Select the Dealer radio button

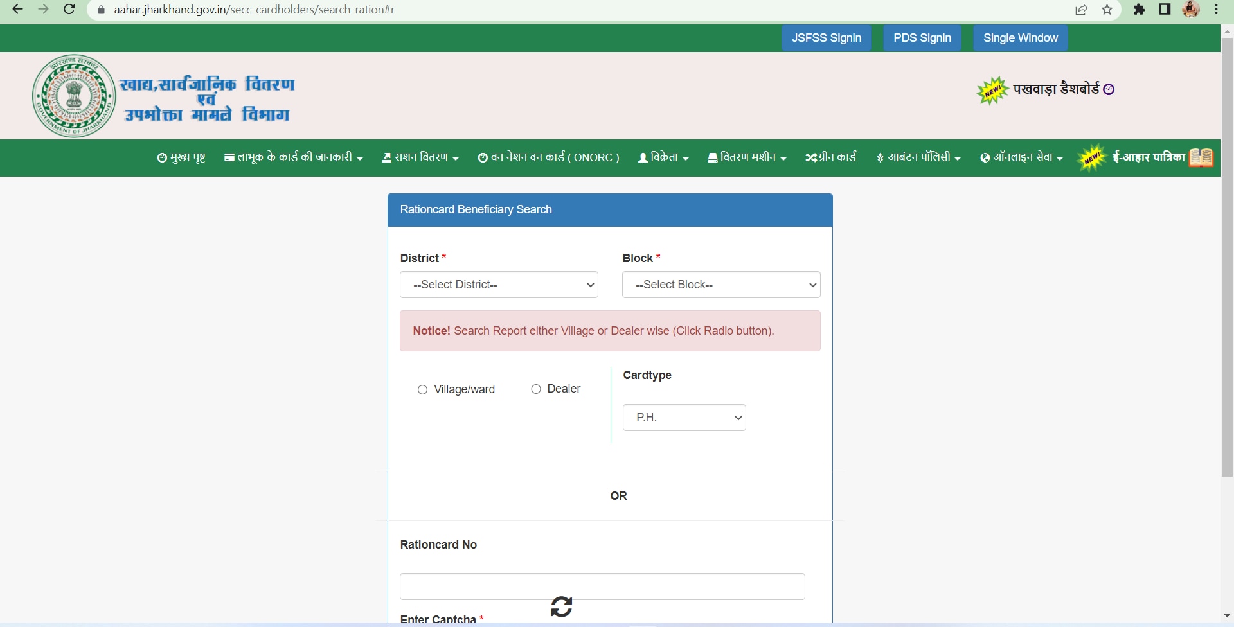536,389
